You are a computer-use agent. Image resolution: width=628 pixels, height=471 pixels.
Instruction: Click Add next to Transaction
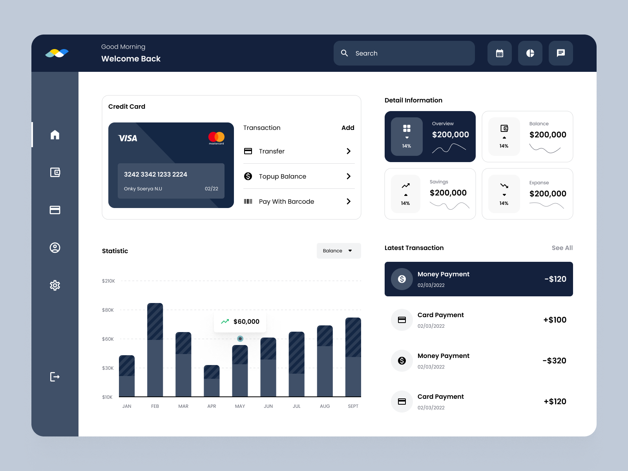pos(347,128)
